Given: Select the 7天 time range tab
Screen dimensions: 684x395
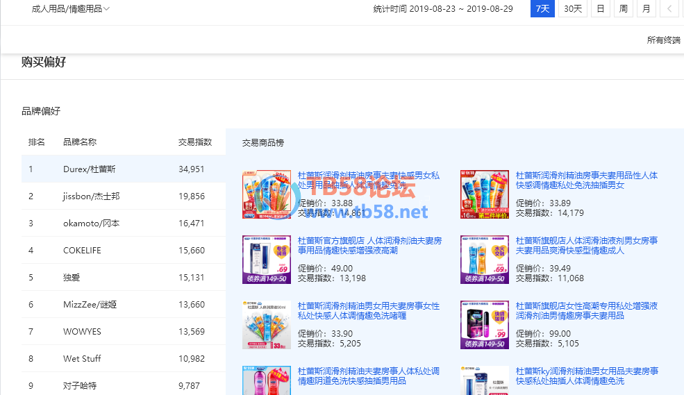Looking at the screenshot, I should 542,9.
